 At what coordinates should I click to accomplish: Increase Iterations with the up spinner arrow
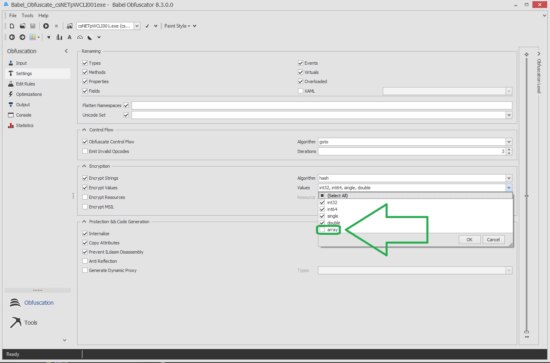click(509, 150)
